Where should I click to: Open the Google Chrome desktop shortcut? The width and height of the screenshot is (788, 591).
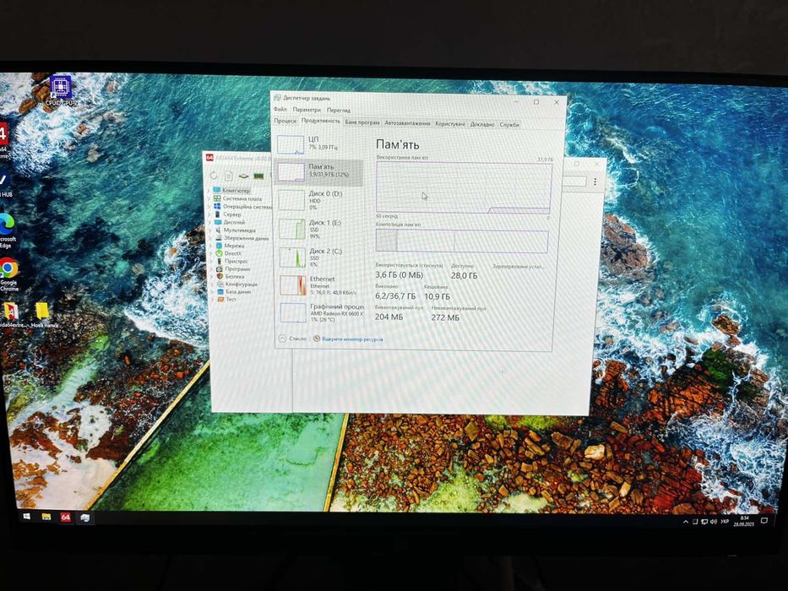pyautogui.click(x=8, y=274)
